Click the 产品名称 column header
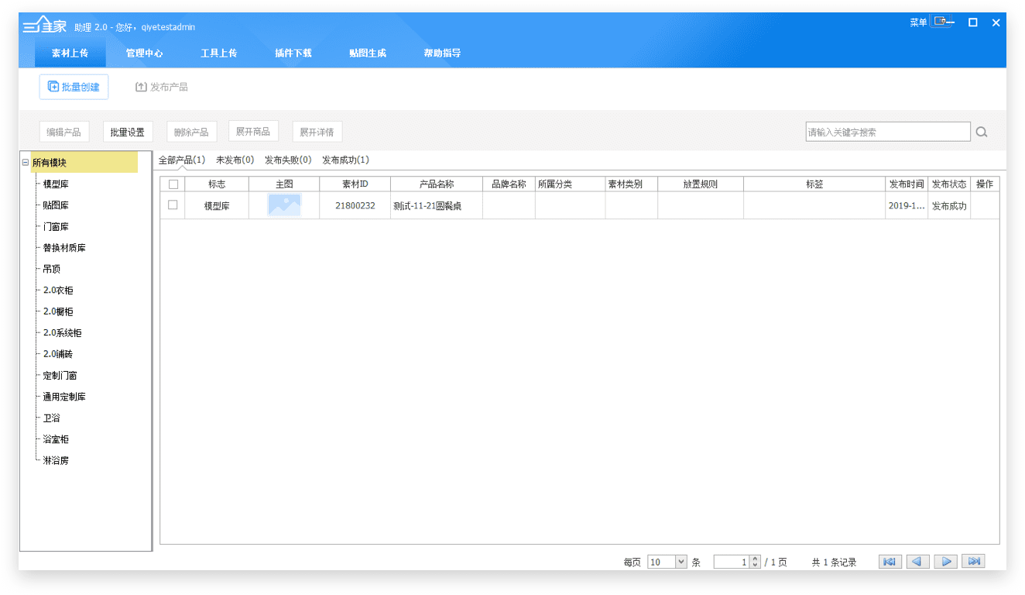 click(x=437, y=184)
